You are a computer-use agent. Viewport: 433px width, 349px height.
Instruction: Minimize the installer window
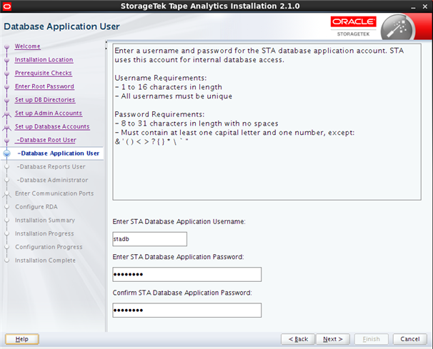pyautogui.click(x=413, y=6)
